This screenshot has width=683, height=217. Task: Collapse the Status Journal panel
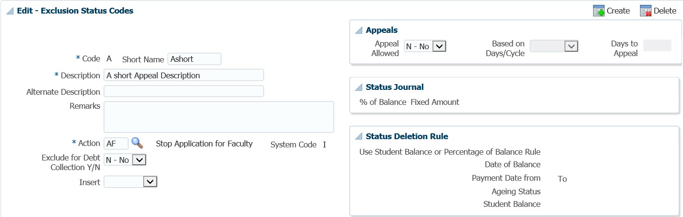click(x=359, y=87)
